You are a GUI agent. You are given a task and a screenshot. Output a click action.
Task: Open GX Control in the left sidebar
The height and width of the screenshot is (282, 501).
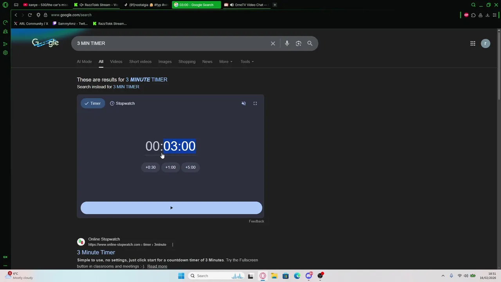click(5, 22)
